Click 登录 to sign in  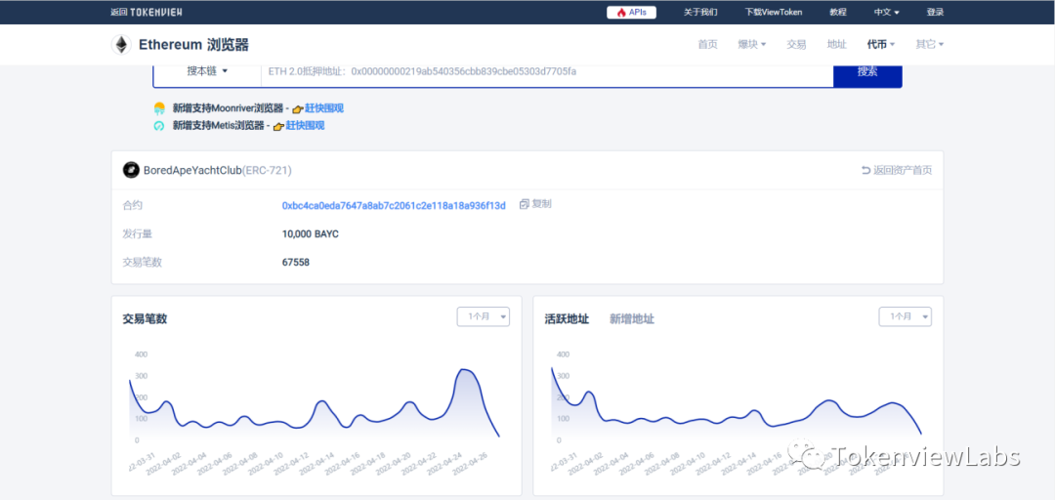pyautogui.click(x=935, y=12)
